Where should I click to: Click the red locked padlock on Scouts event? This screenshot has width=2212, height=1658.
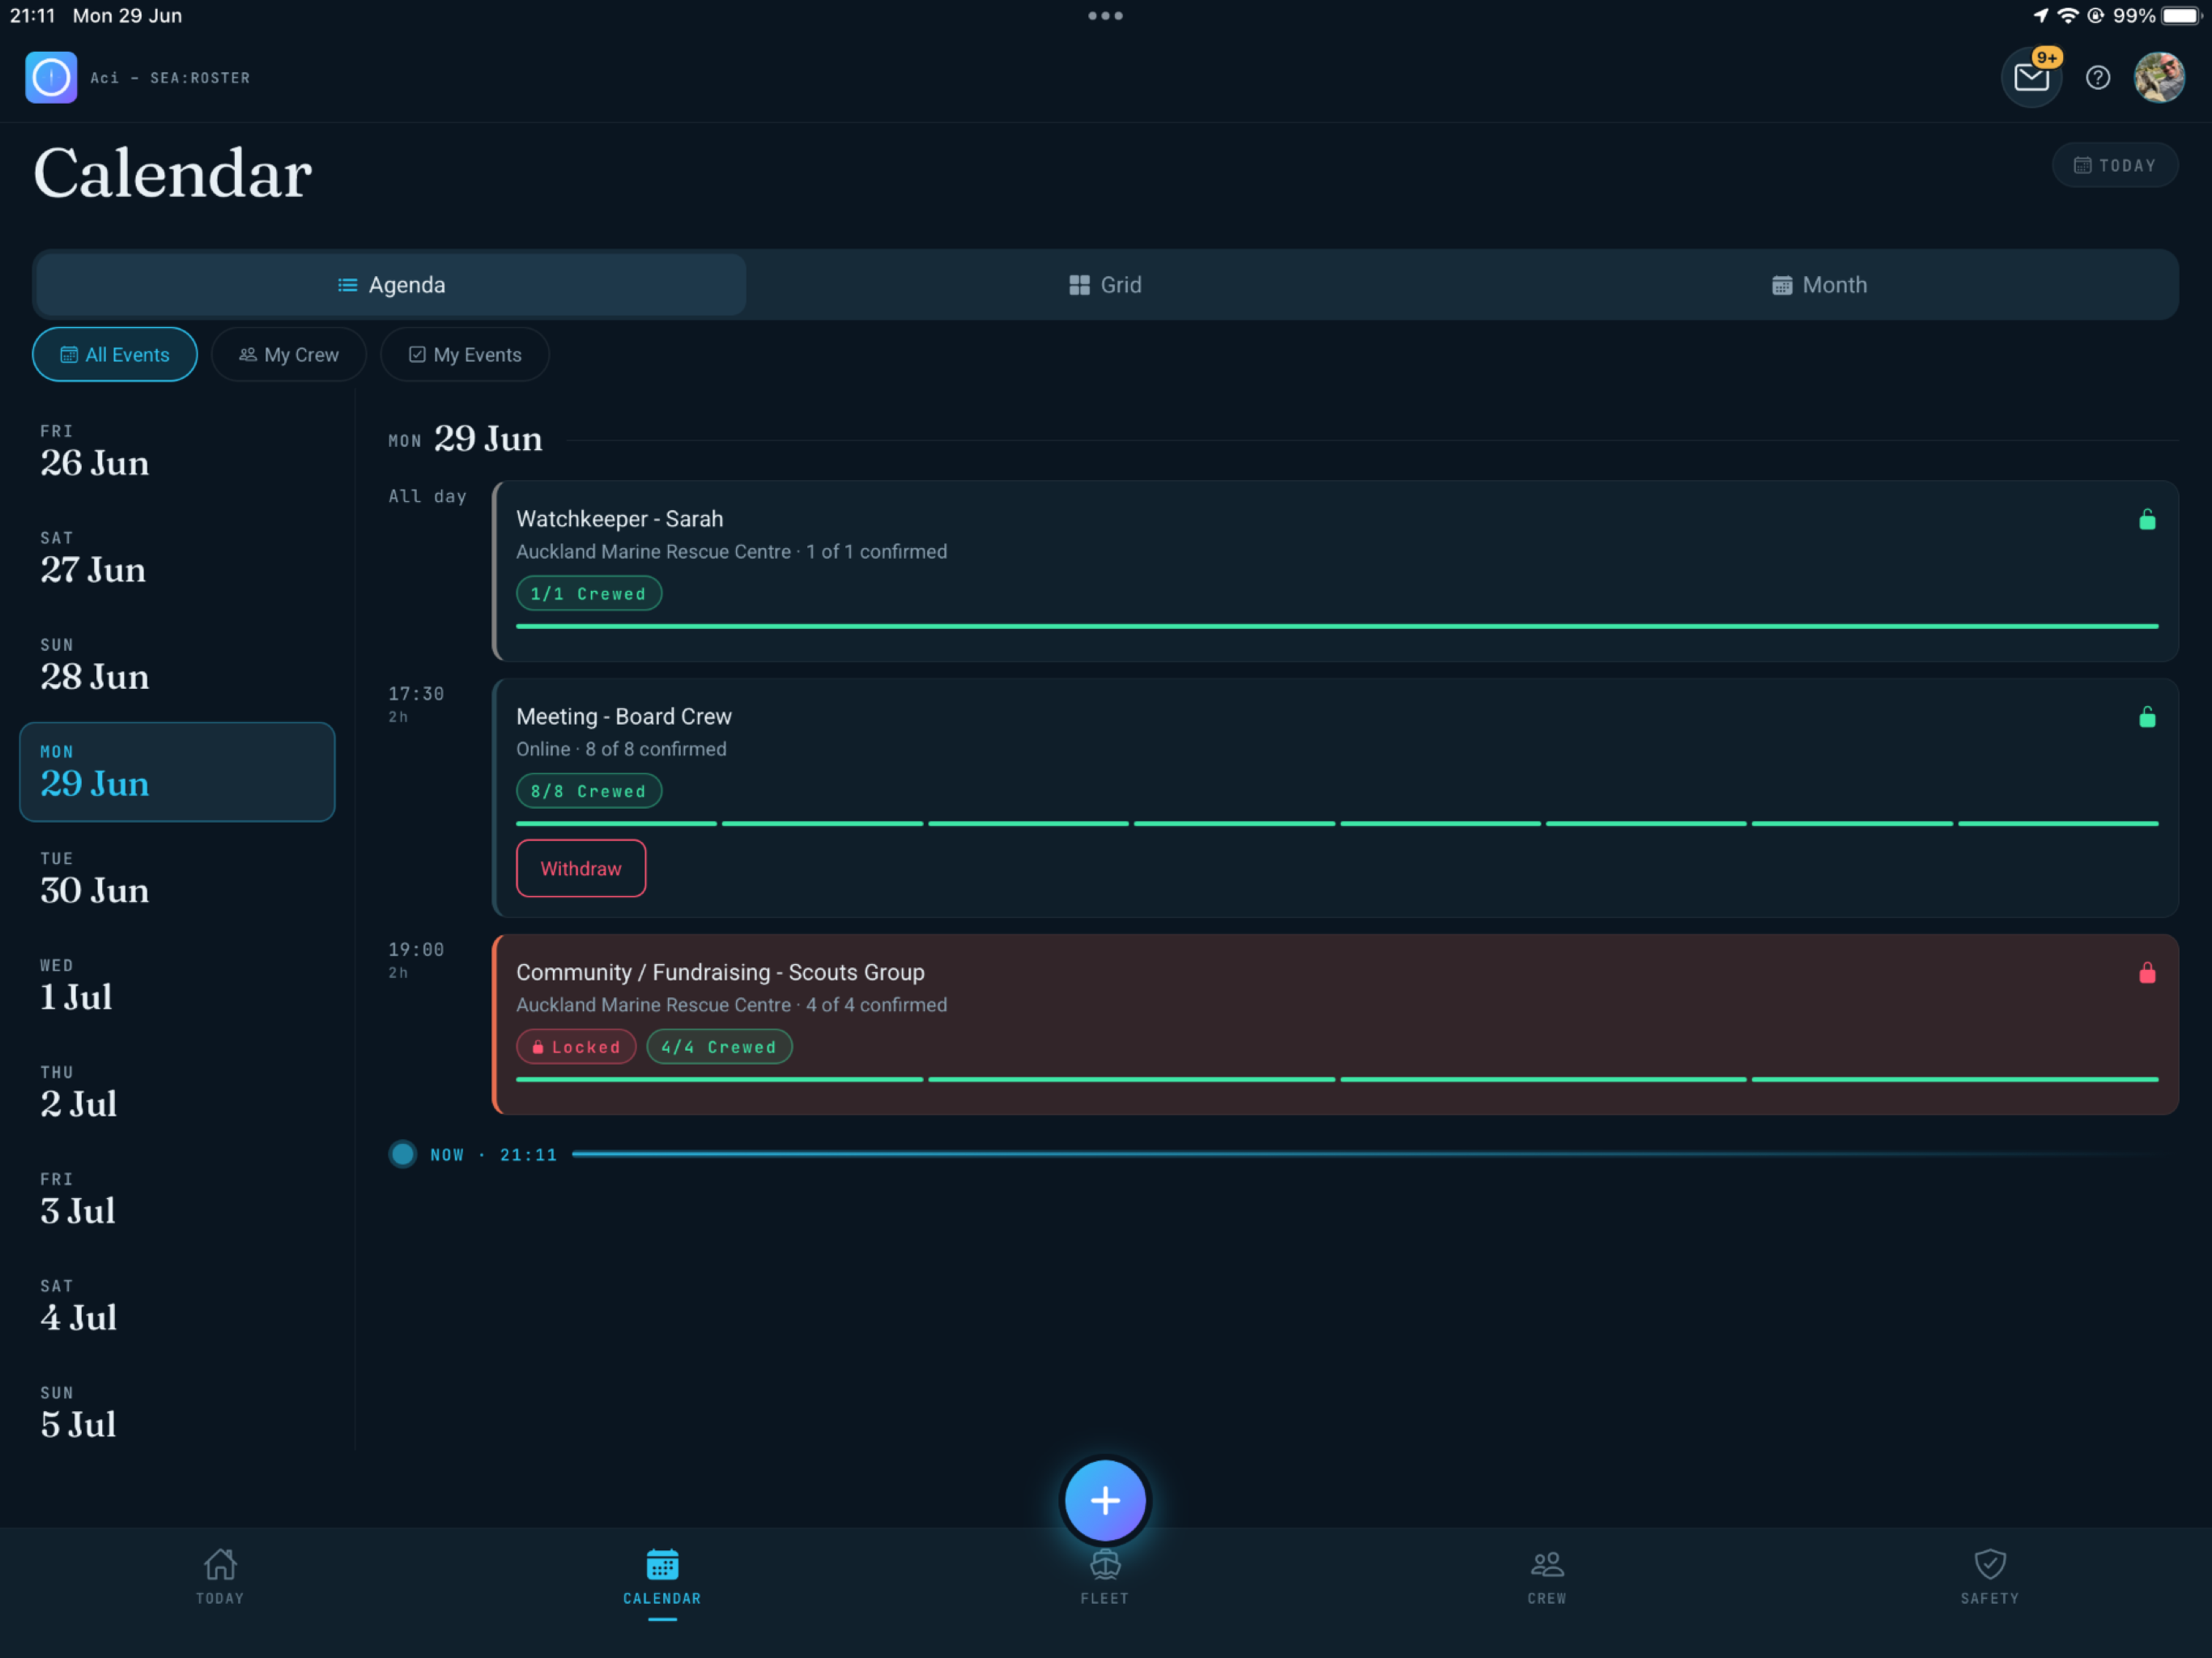(2147, 972)
